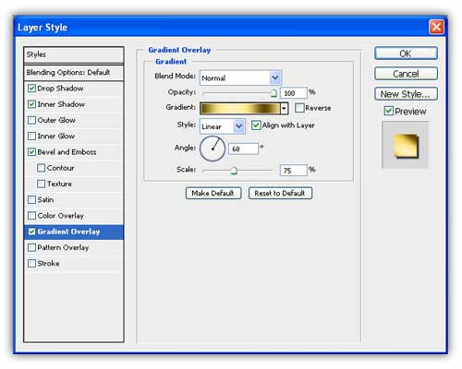The height and width of the screenshot is (369, 462).
Task: Disable the Drop Shadow checkbox
Action: click(31, 89)
